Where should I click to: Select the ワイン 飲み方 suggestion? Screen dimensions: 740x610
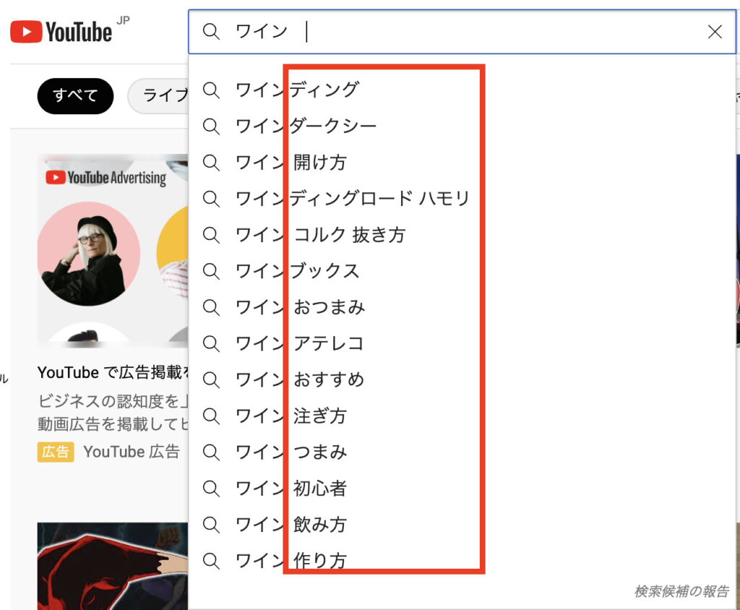point(291,525)
